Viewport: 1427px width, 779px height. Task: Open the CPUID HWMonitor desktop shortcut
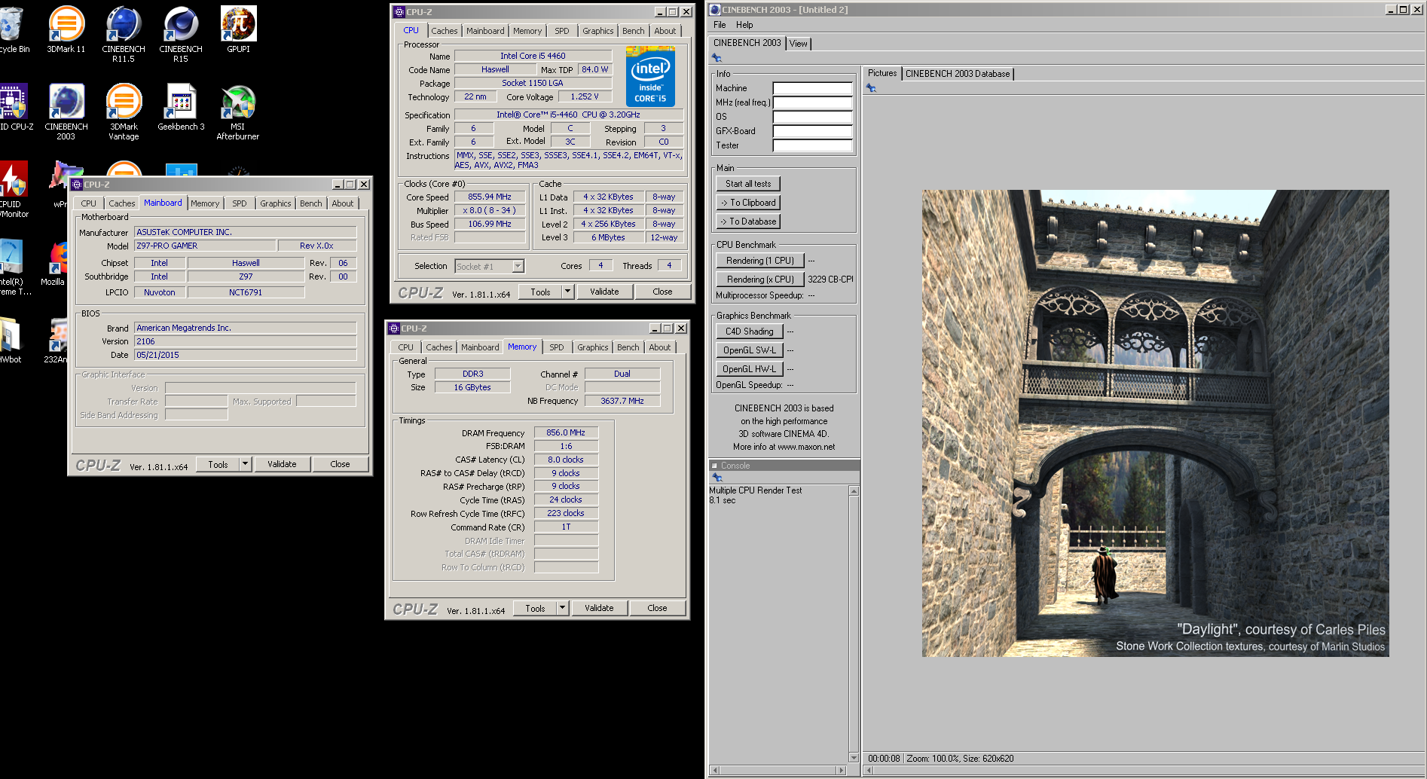(14, 189)
